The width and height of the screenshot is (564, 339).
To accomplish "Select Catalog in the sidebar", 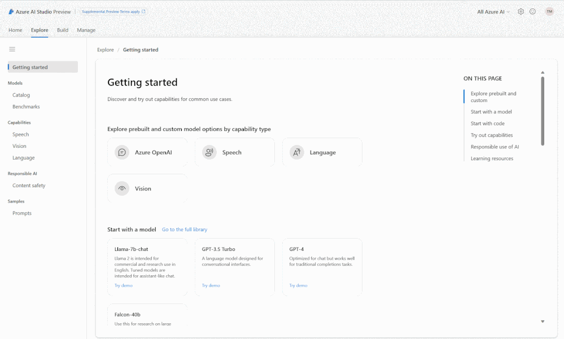I will 21,95.
